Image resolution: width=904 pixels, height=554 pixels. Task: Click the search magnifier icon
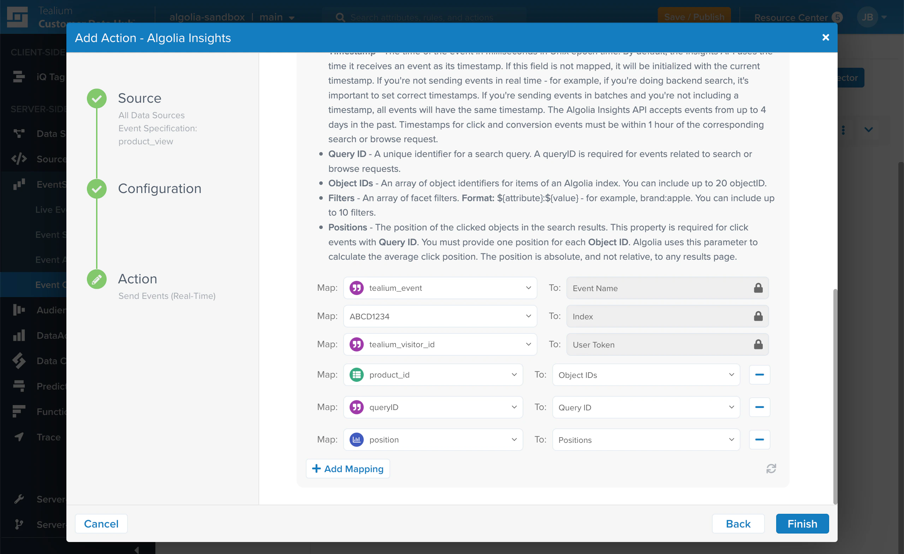tap(340, 17)
